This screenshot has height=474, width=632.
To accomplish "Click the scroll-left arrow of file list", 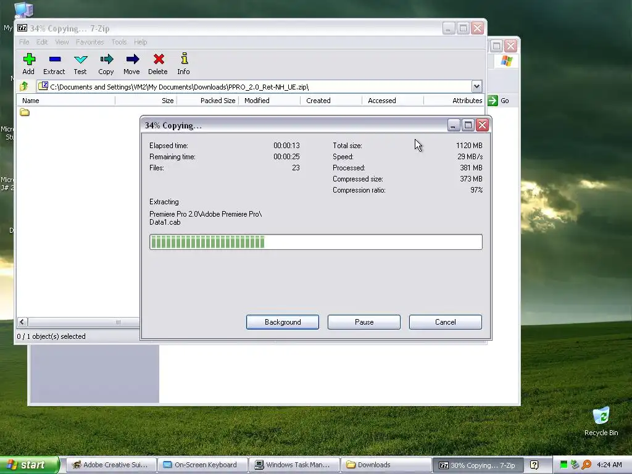I will 22,322.
